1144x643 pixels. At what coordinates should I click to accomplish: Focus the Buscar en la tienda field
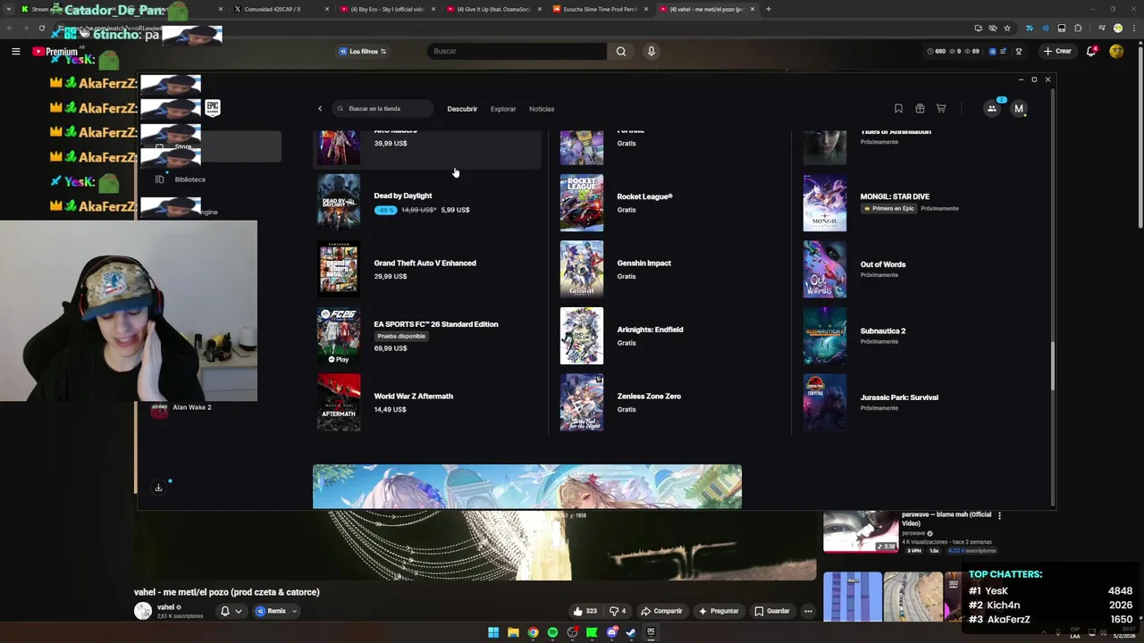(x=383, y=109)
